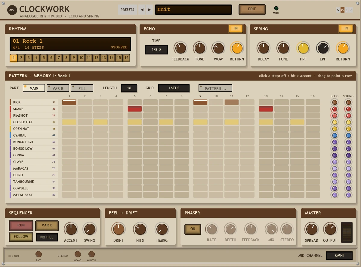Click the master output level meter
361x267 pixels.
coord(347,232)
